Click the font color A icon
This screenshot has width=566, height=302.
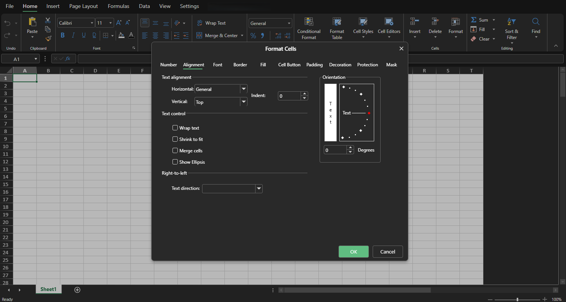tap(131, 35)
